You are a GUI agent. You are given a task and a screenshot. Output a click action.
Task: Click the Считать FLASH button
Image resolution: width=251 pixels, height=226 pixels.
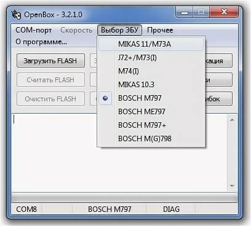50,80
